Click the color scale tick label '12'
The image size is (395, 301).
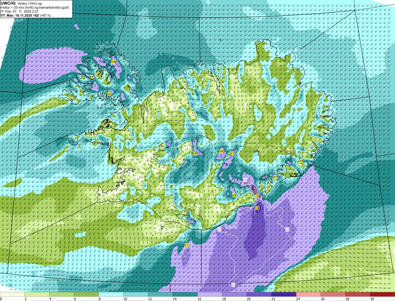click(150, 299)
